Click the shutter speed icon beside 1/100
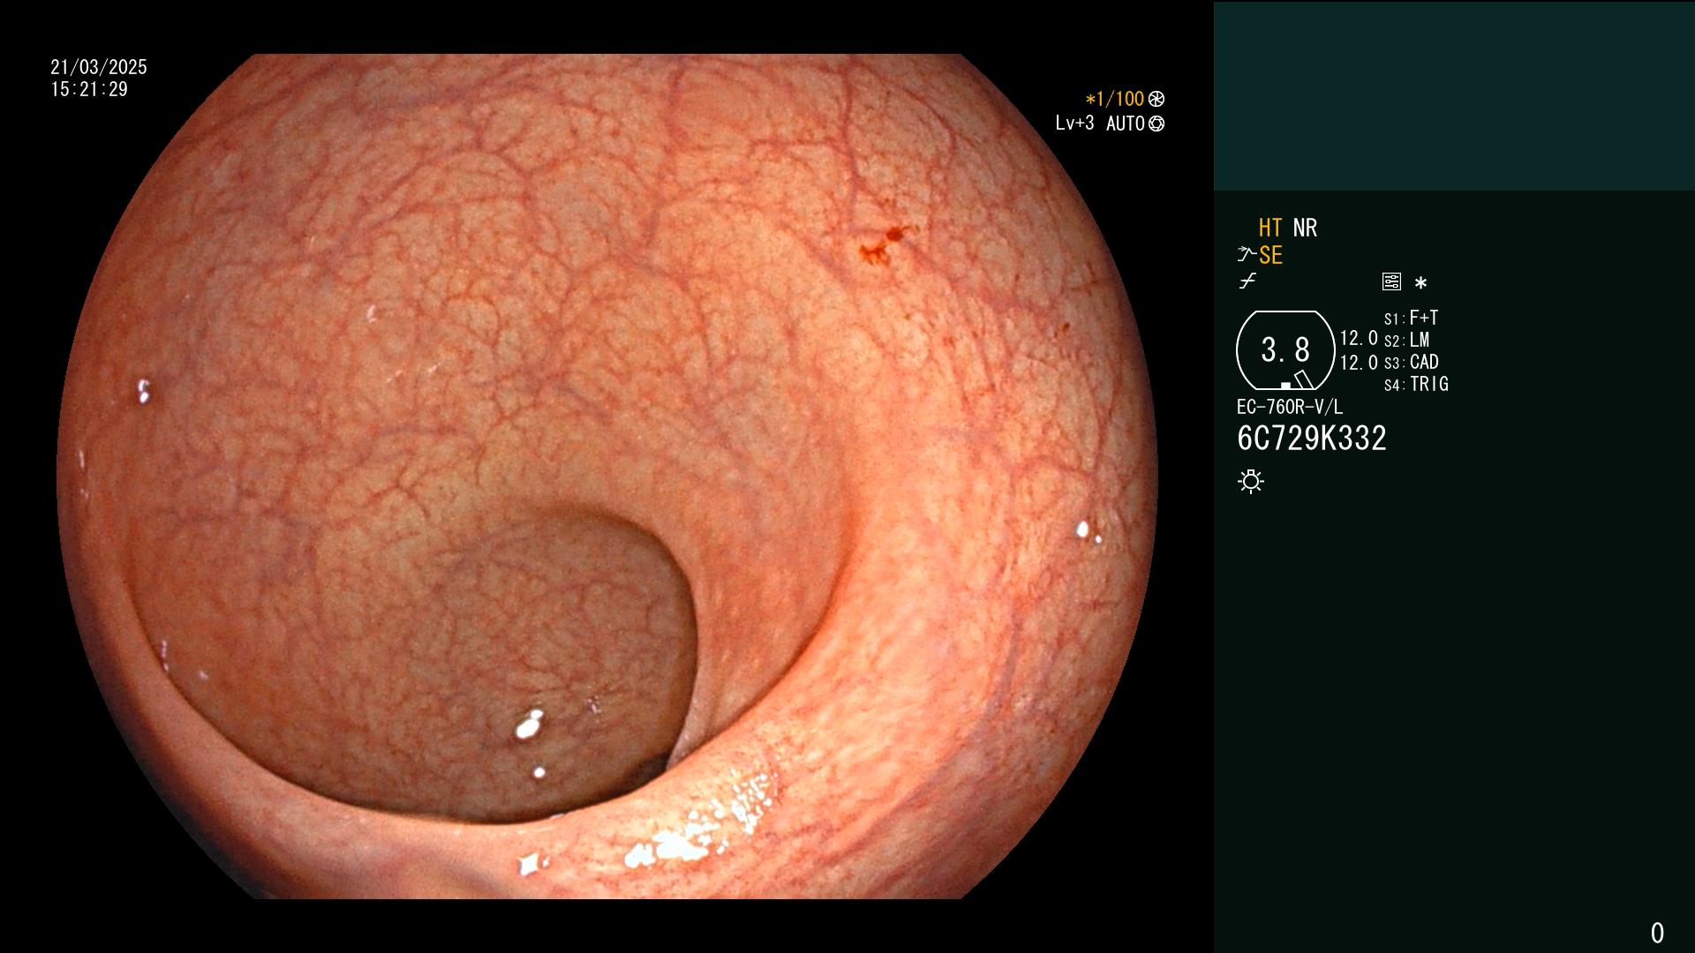The width and height of the screenshot is (1695, 953). (x=1156, y=99)
